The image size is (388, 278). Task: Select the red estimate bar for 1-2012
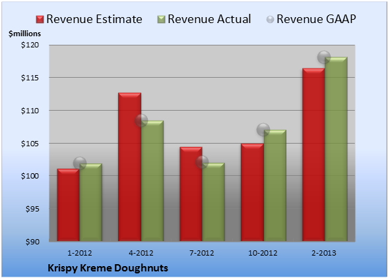point(68,205)
